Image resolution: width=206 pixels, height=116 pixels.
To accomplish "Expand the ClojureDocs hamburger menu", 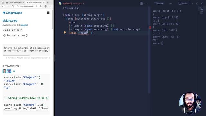I will [x=48, y=13].
